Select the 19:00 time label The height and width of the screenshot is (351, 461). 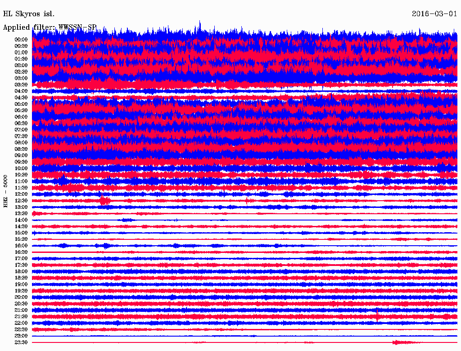(x=21, y=284)
